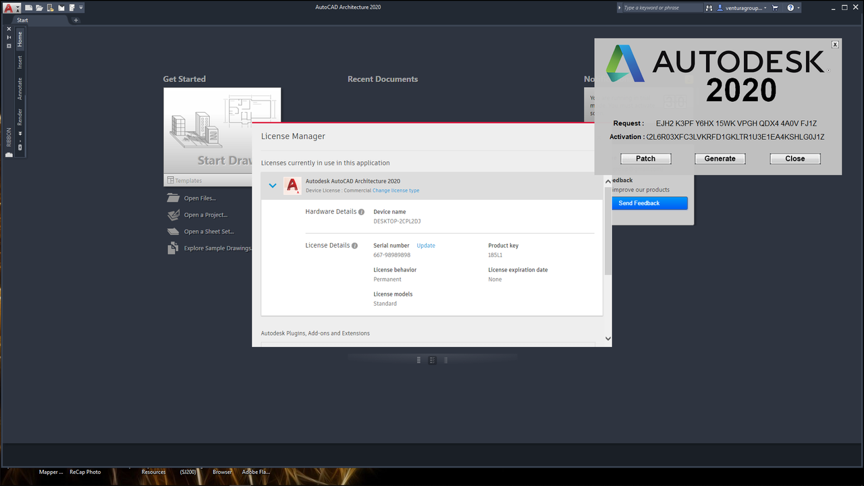Click the binoculars search icon
Image resolution: width=864 pixels, height=486 pixels.
coord(709,7)
